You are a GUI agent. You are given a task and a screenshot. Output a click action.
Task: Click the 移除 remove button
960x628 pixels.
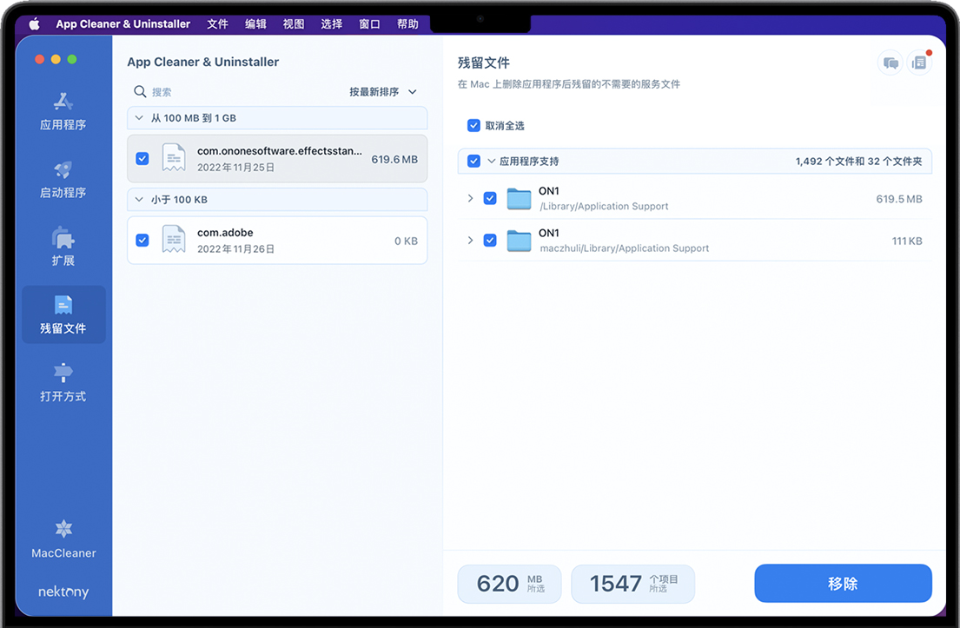click(x=843, y=584)
